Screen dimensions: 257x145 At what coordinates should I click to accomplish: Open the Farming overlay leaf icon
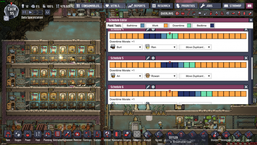click(228, 13)
